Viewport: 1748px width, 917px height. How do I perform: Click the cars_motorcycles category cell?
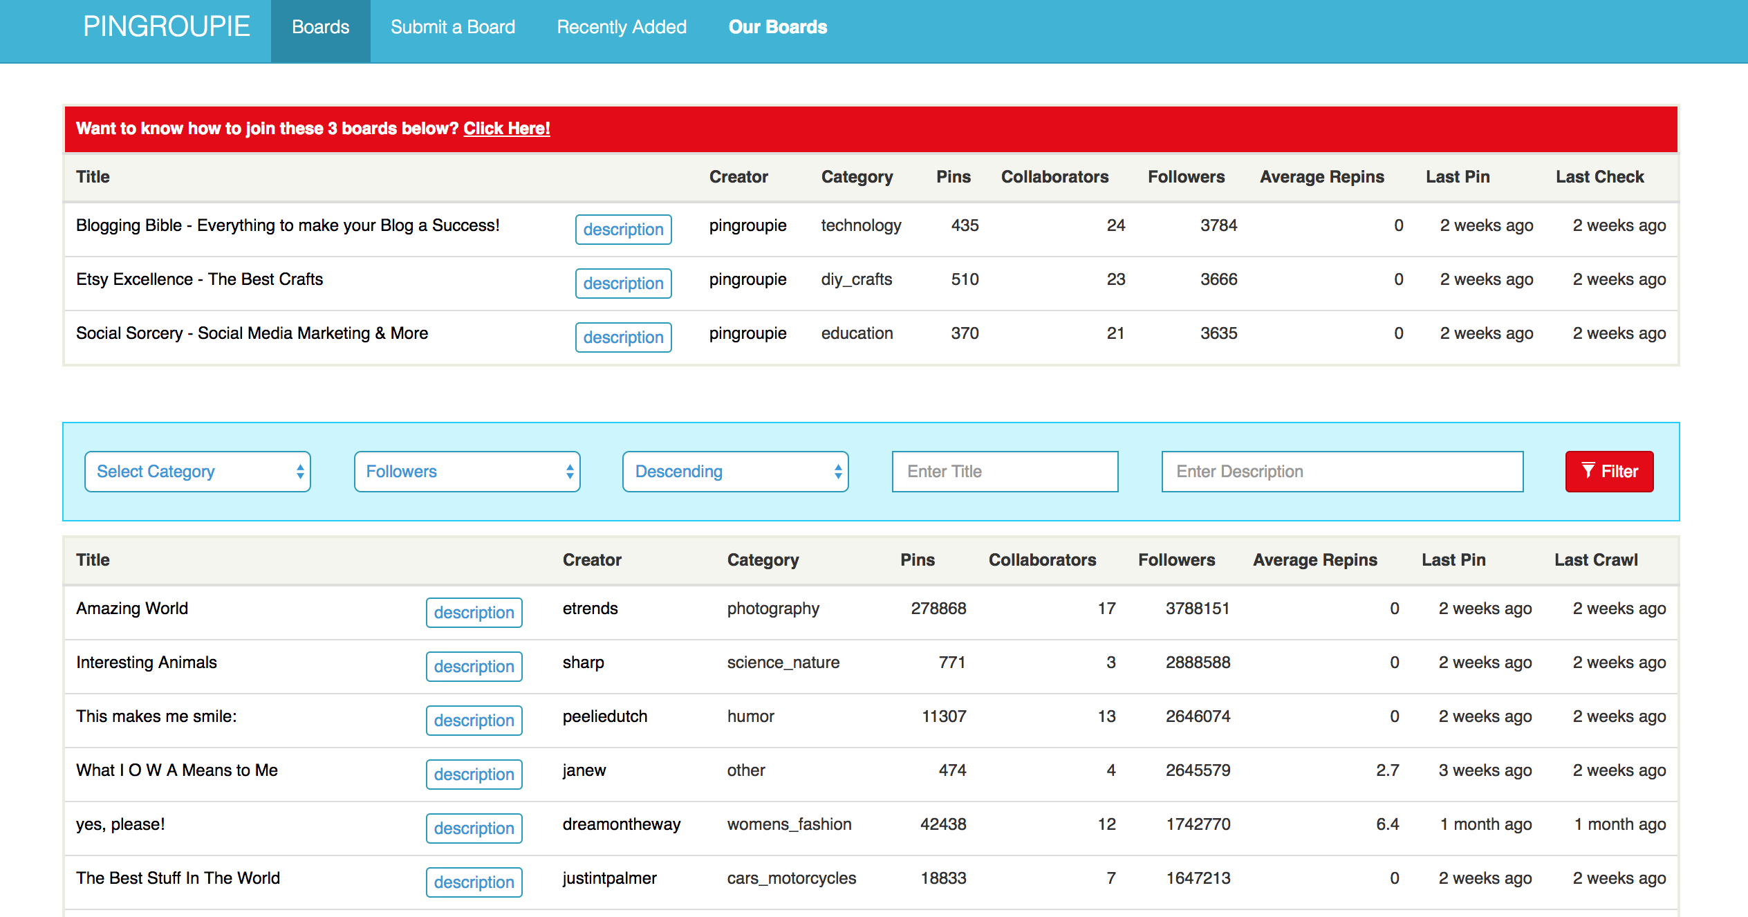point(792,878)
